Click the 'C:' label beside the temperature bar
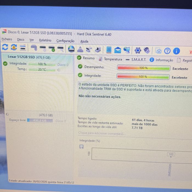The height and width of the screenshot is (192, 192). [x=59, y=70]
